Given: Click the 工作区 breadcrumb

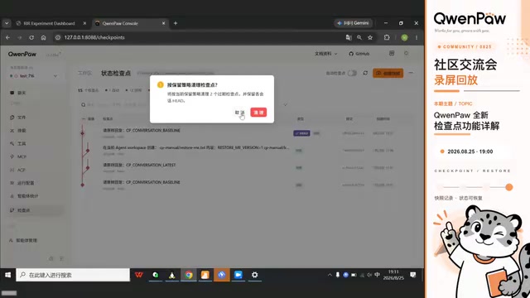Looking at the screenshot, I should click(84, 74).
